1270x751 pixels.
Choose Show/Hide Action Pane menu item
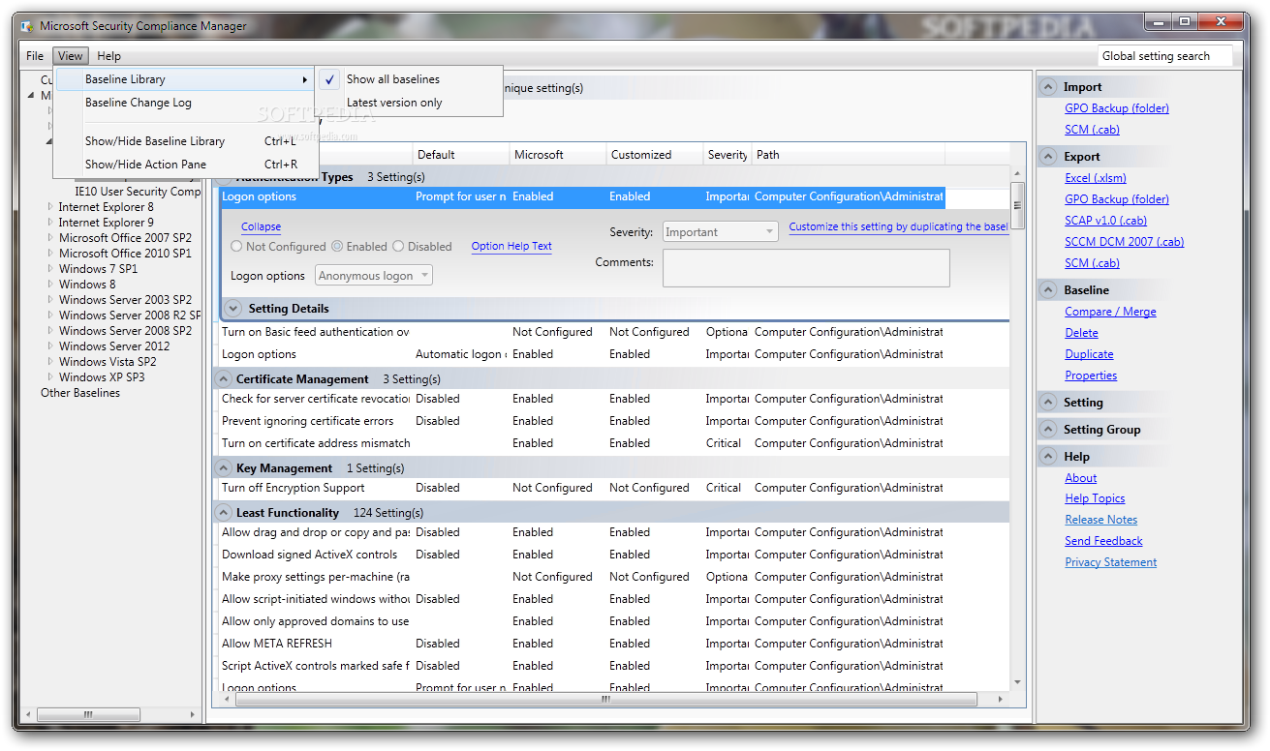186,165
